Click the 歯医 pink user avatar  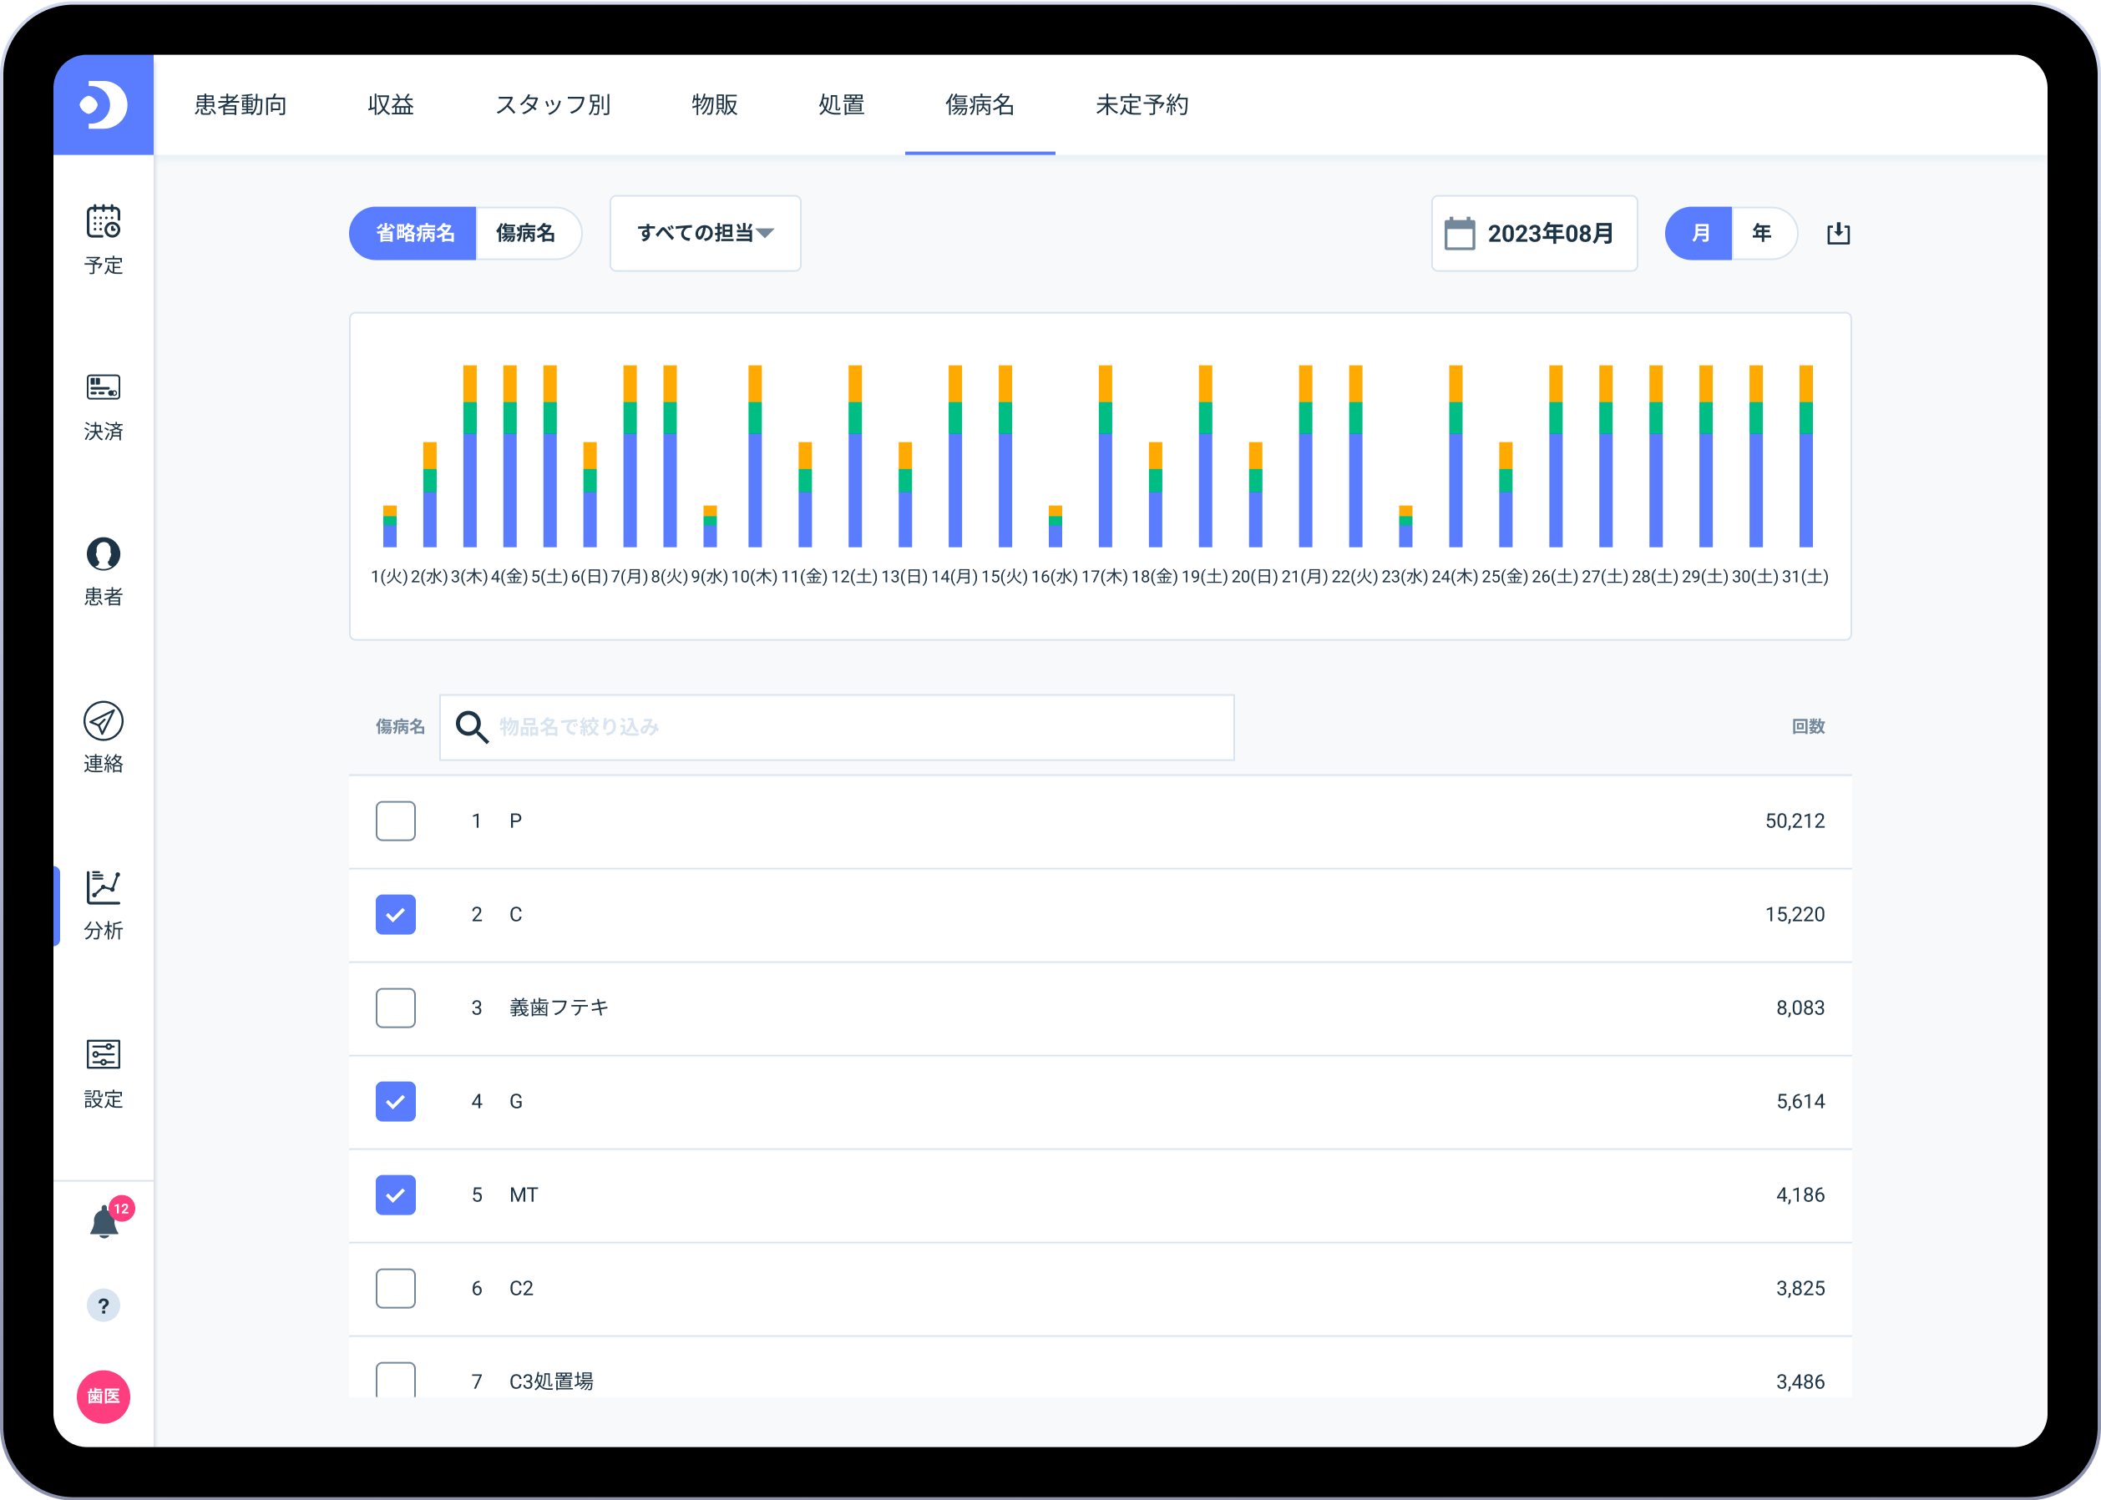coord(104,1396)
